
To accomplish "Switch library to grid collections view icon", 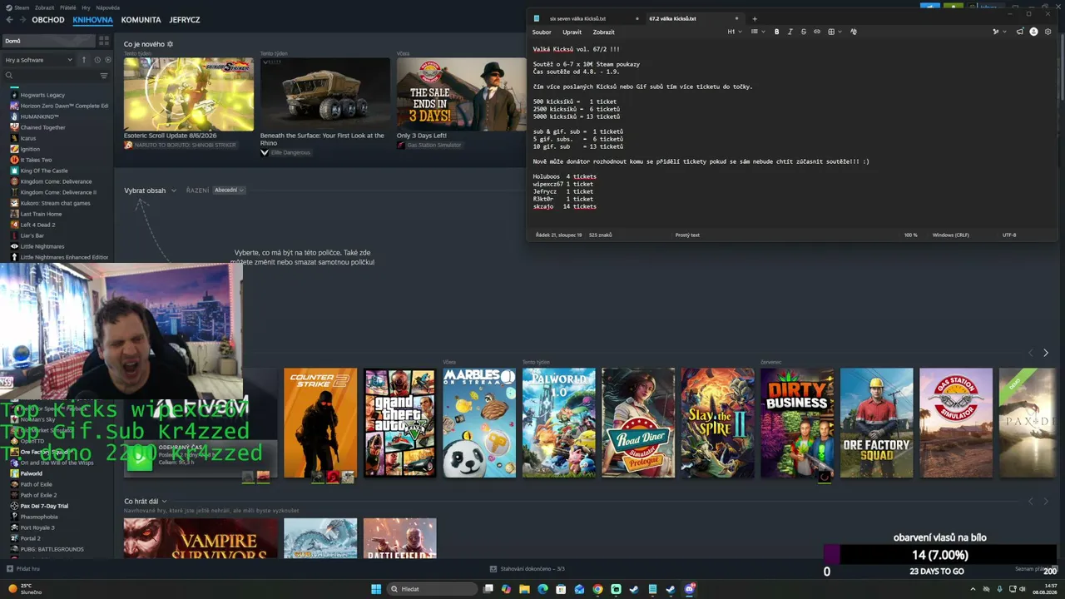I will (x=104, y=41).
